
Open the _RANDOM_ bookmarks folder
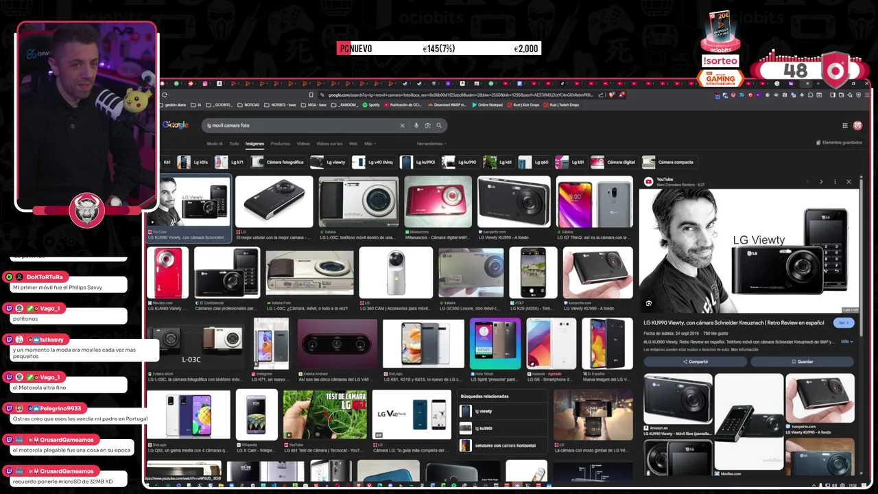(344, 105)
